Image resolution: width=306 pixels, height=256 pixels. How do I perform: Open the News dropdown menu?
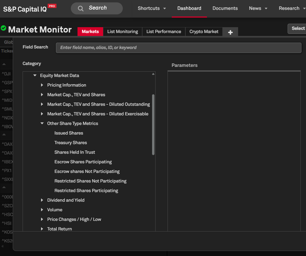coord(258,9)
